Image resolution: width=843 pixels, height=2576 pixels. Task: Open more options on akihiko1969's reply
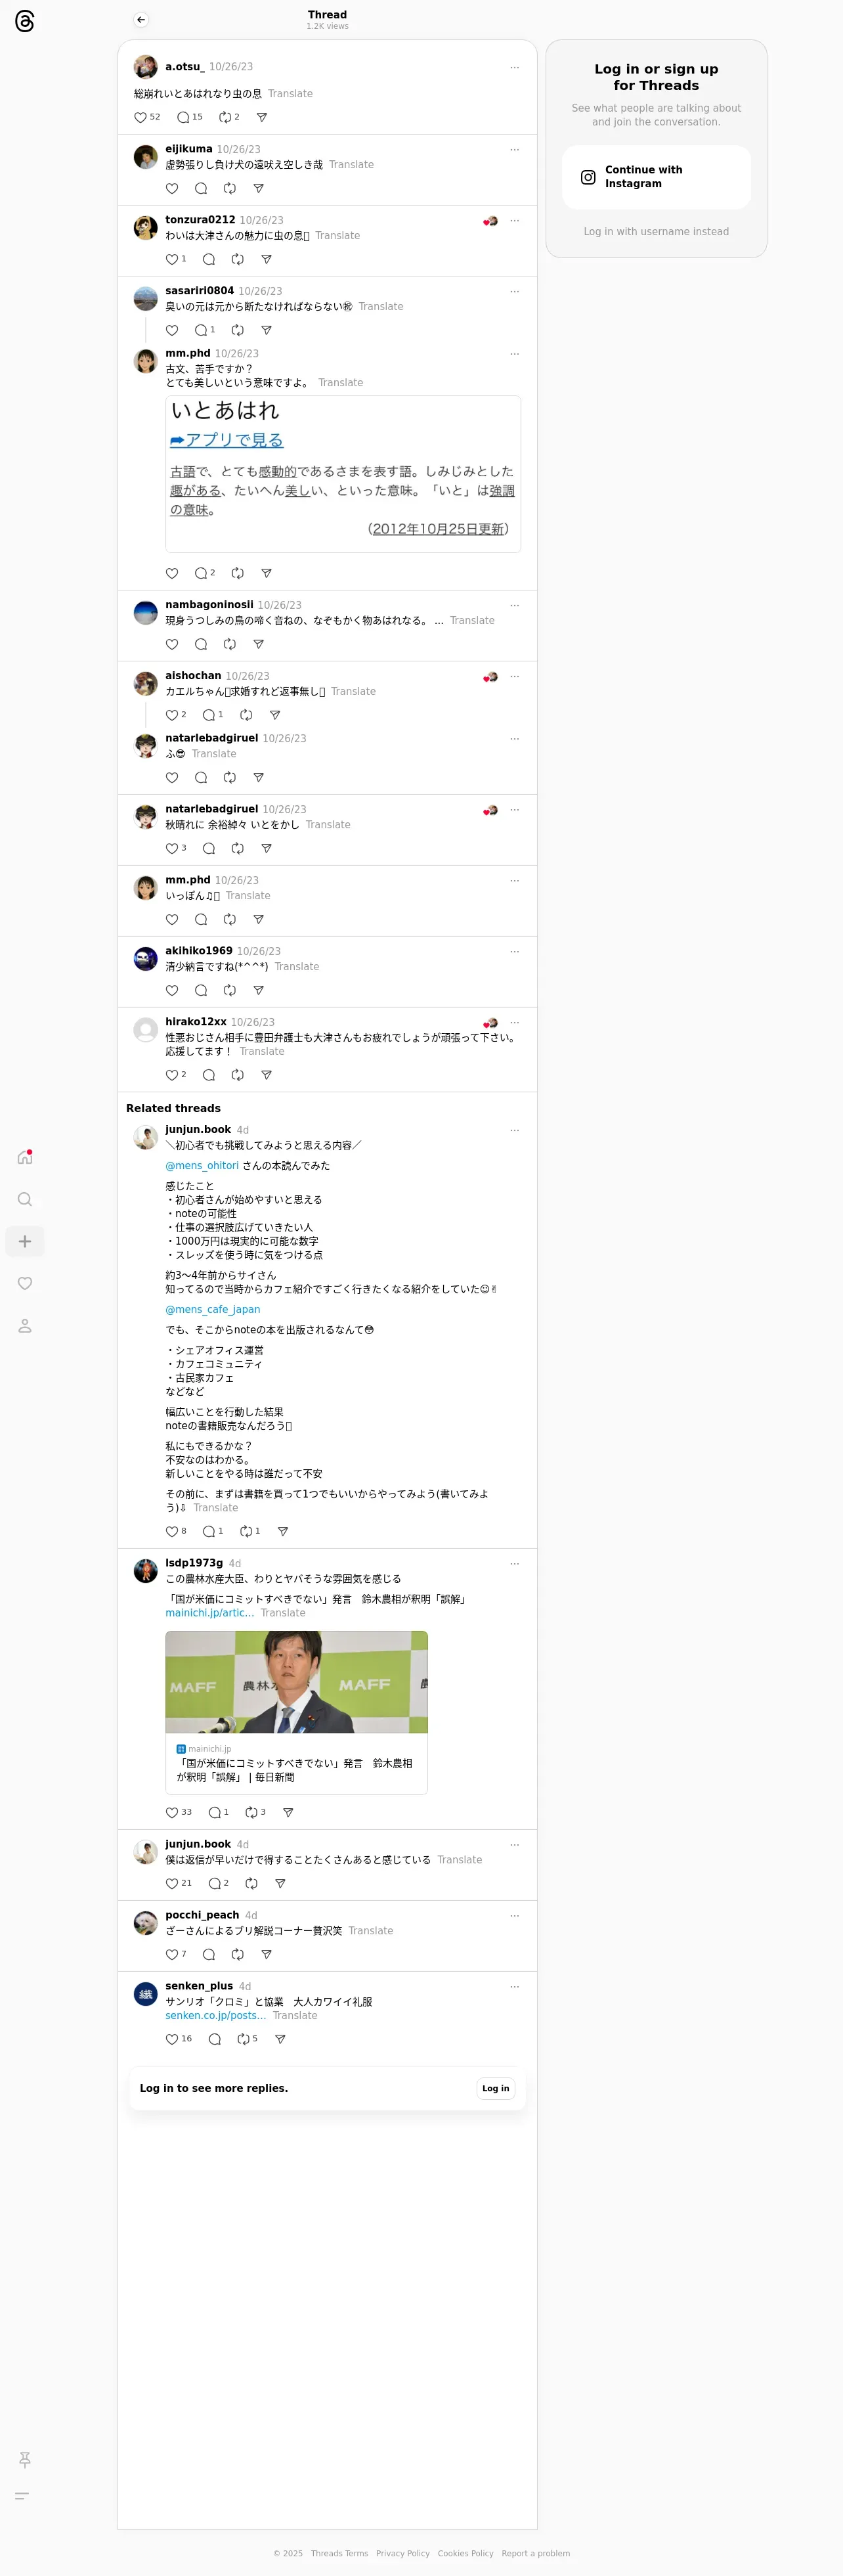click(515, 951)
